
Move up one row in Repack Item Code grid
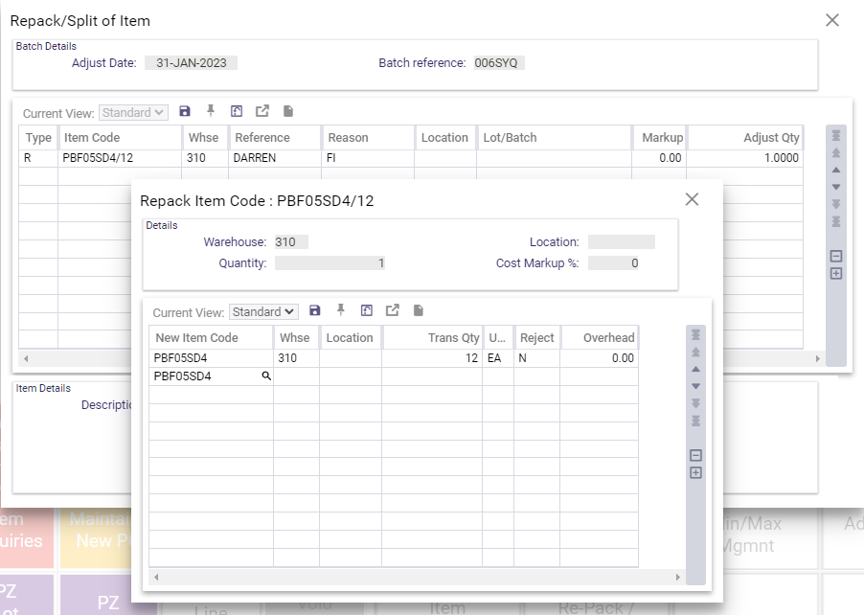(x=696, y=369)
